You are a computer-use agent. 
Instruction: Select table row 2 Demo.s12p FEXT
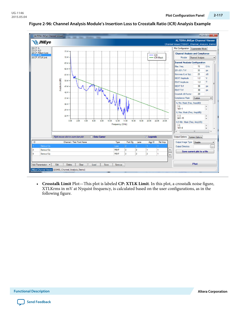pos(100,150)
